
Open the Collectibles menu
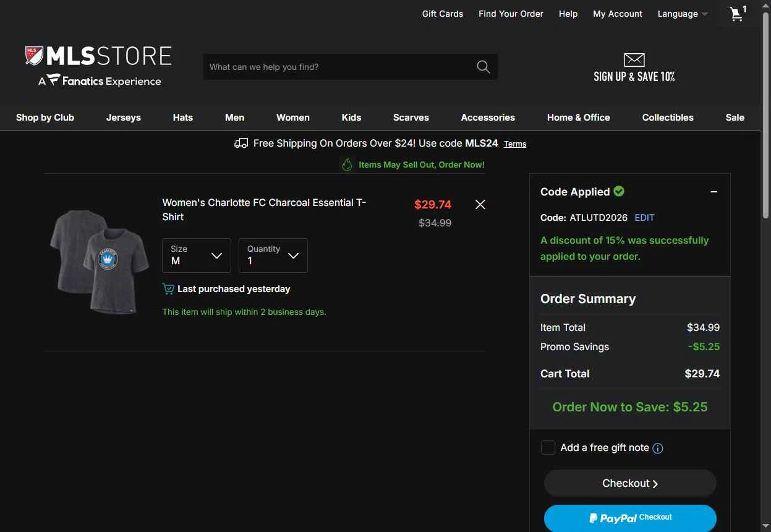pyautogui.click(x=668, y=118)
